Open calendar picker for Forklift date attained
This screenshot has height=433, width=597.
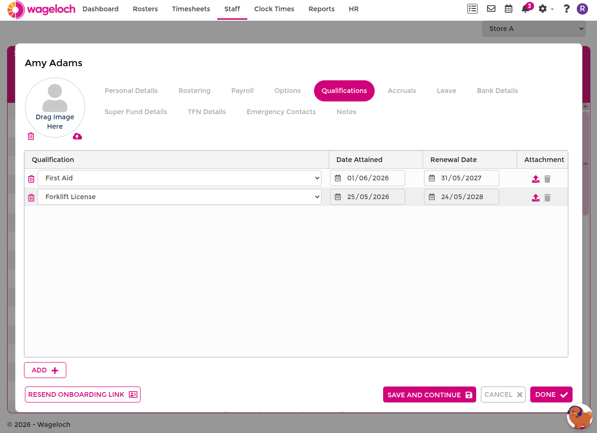(x=338, y=197)
